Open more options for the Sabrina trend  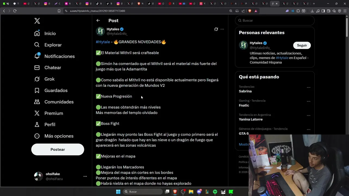point(309,87)
